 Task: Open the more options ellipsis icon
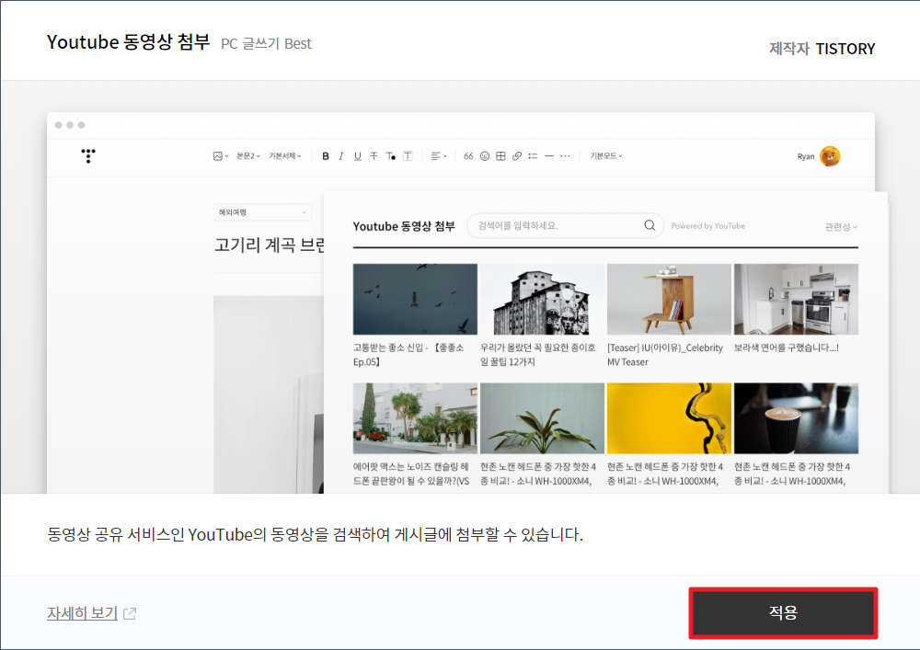tap(565, 156)
